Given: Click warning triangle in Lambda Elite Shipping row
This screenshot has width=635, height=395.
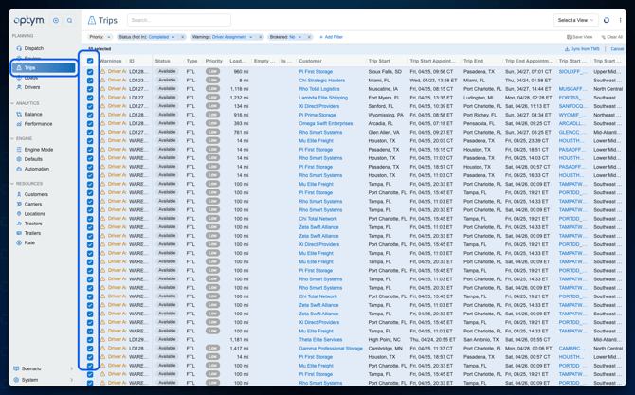Looking at the screenshot, I should coord(102,98).
